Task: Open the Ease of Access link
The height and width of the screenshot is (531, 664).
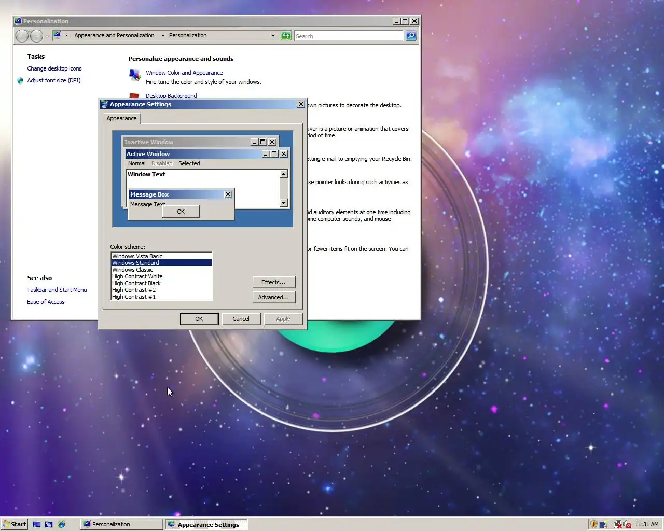Action: [x=46, y=302]
